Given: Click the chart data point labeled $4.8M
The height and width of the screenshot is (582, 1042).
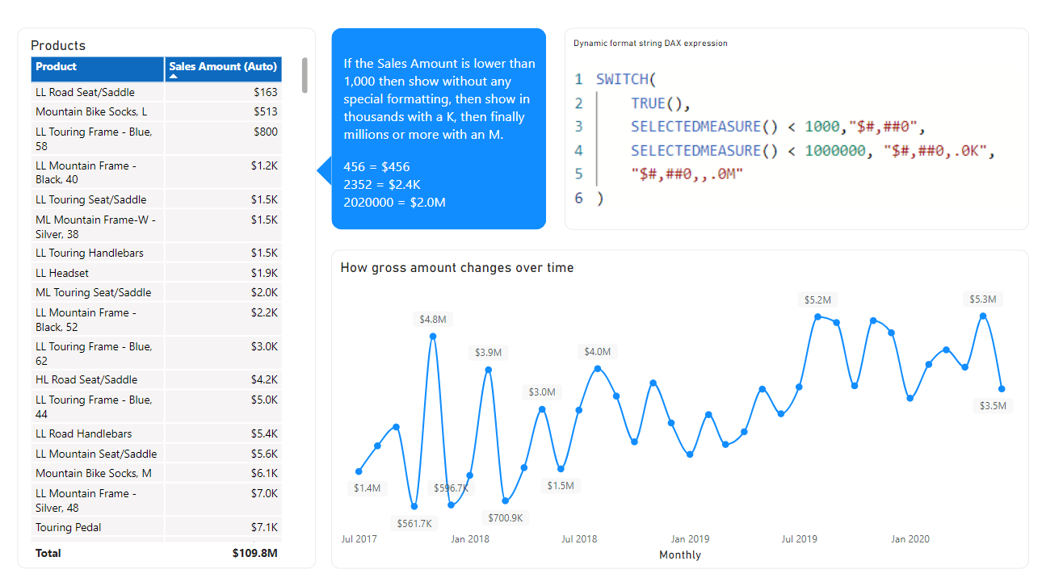Looking at the screenshot, I should tap(433, 336).
